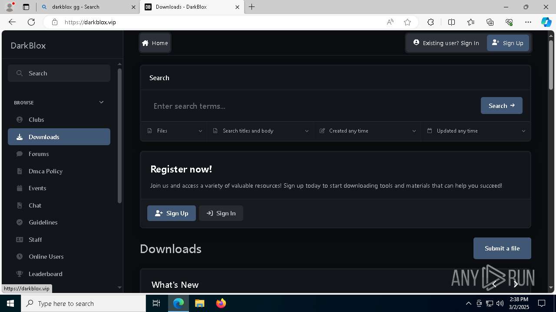
Task: Submit the search with Search button
Action: (502, 106)
